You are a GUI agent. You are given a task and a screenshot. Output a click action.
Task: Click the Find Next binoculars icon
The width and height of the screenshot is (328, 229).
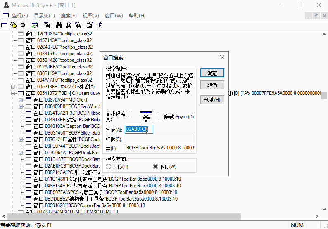point(69,25)
